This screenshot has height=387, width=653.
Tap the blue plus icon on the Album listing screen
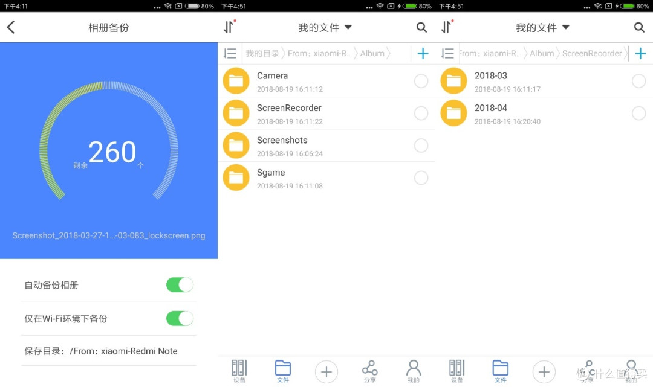pos(423,53)
